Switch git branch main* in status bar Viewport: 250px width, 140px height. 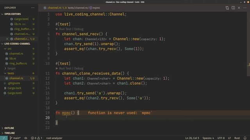[x=15, y=138]
